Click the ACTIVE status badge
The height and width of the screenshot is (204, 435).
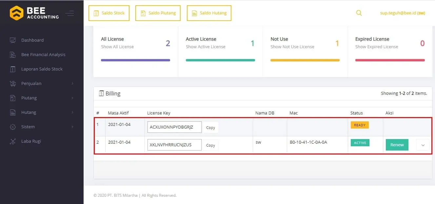tap(360, 143)
